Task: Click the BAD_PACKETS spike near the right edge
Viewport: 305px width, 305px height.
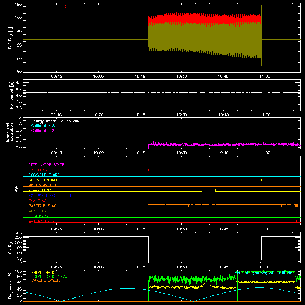Action: point(297,221)
